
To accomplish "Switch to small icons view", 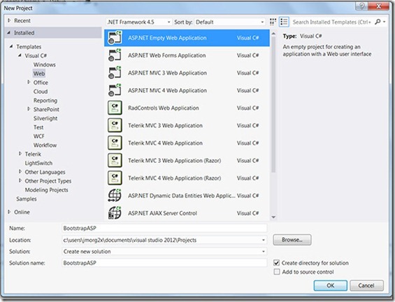I will 273,22.
